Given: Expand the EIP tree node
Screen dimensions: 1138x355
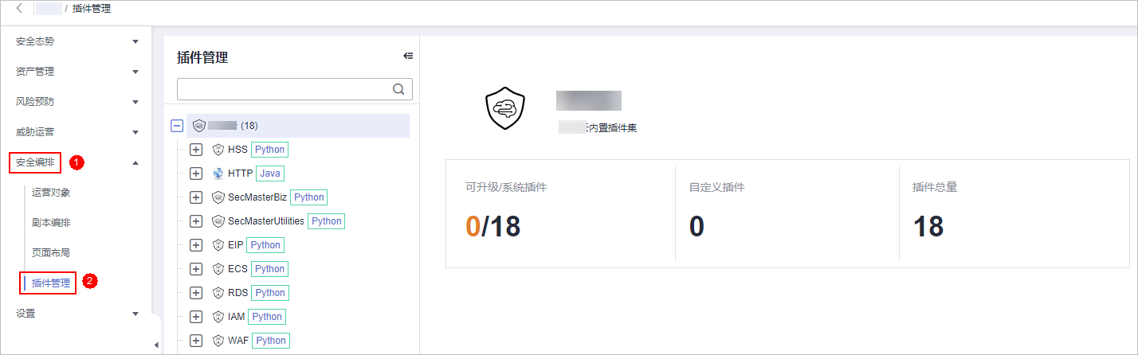Looking at the screenshot, I should coord(196,245).
